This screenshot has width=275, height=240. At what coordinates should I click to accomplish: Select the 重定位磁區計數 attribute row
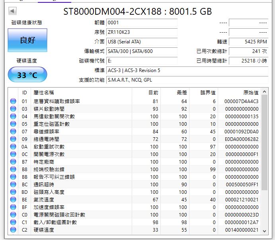[135, 124]
